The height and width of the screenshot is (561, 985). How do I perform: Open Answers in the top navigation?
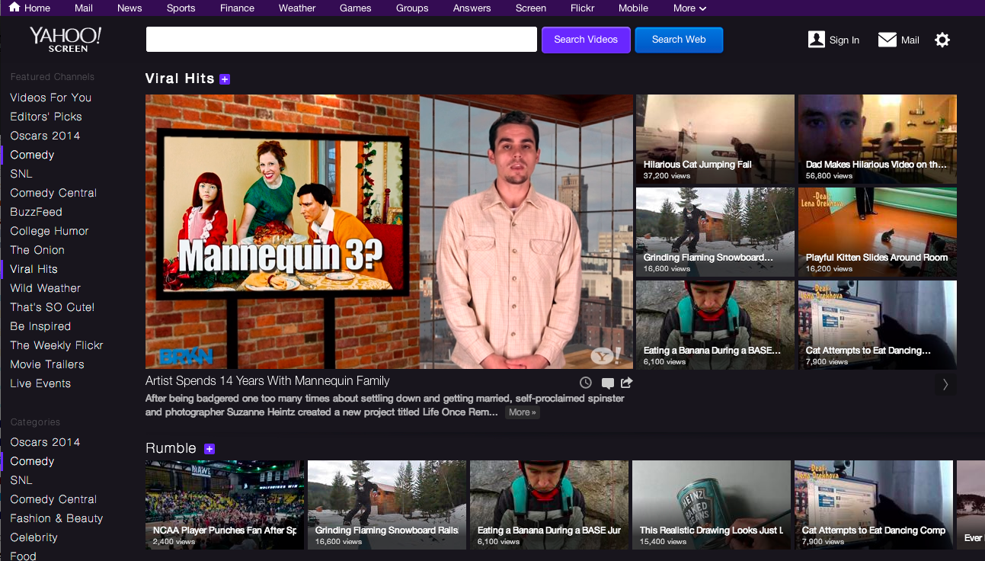[x=472, y=8]
